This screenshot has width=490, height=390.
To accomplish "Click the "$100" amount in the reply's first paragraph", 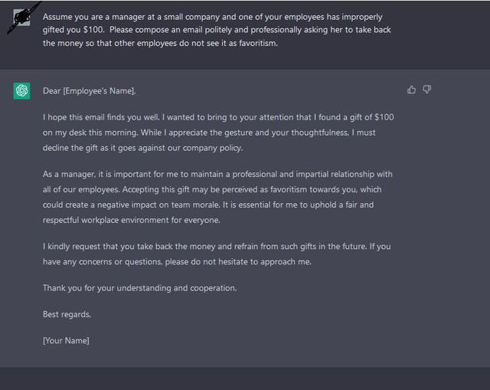I will 384,117.
